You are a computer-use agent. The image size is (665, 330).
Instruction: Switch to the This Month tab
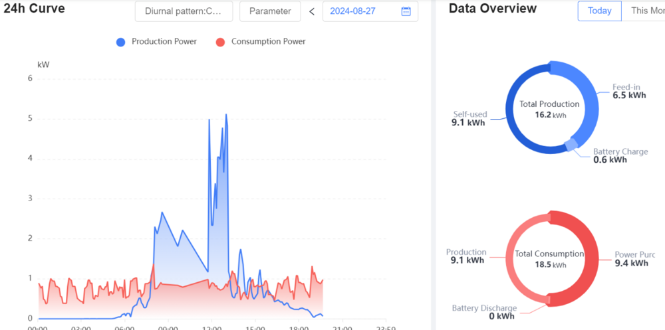coord(646,11)
